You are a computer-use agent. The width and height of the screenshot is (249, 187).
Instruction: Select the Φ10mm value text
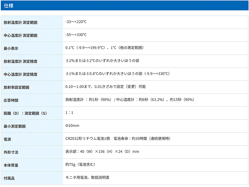72,126
